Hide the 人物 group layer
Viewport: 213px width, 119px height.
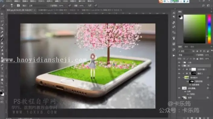coord(179,63)
